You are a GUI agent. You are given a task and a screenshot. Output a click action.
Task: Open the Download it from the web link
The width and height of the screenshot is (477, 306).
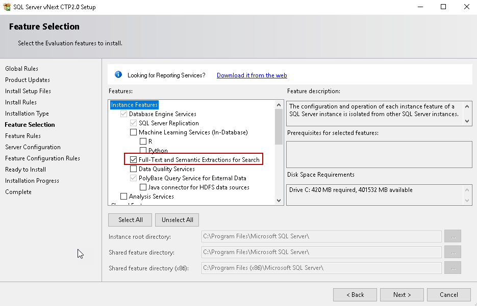252,75
